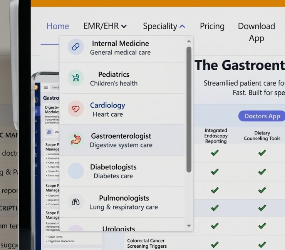This screenshot has width=285, height=250.
Task: Go to the Home page
Action: tap(58, 26)
